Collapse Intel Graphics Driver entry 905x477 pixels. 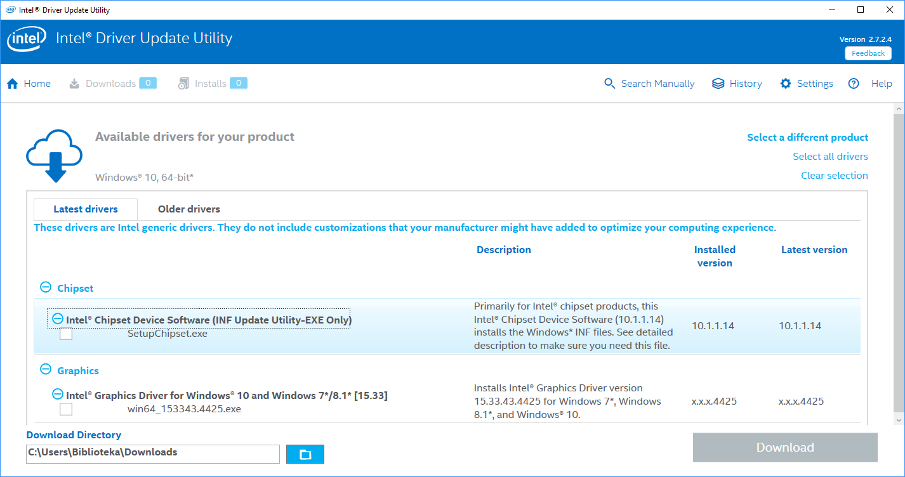(58, 394)
